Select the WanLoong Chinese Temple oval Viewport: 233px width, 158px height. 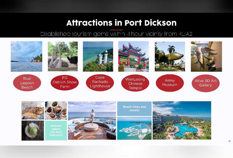pos(135,83)
